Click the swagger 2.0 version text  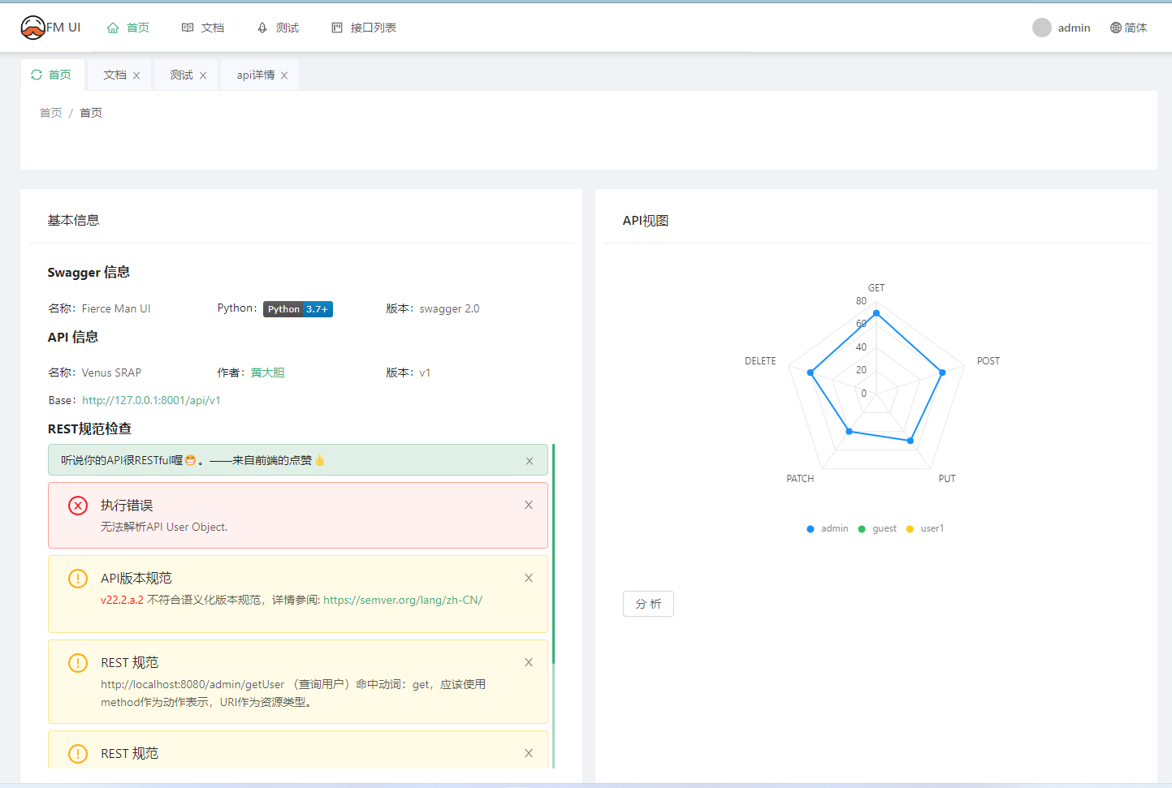click(x=449, y=308)
